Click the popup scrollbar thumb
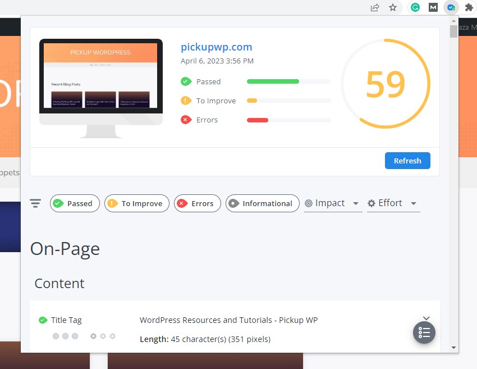The height and width of the screenshot is (369, 477). [453, 31]
